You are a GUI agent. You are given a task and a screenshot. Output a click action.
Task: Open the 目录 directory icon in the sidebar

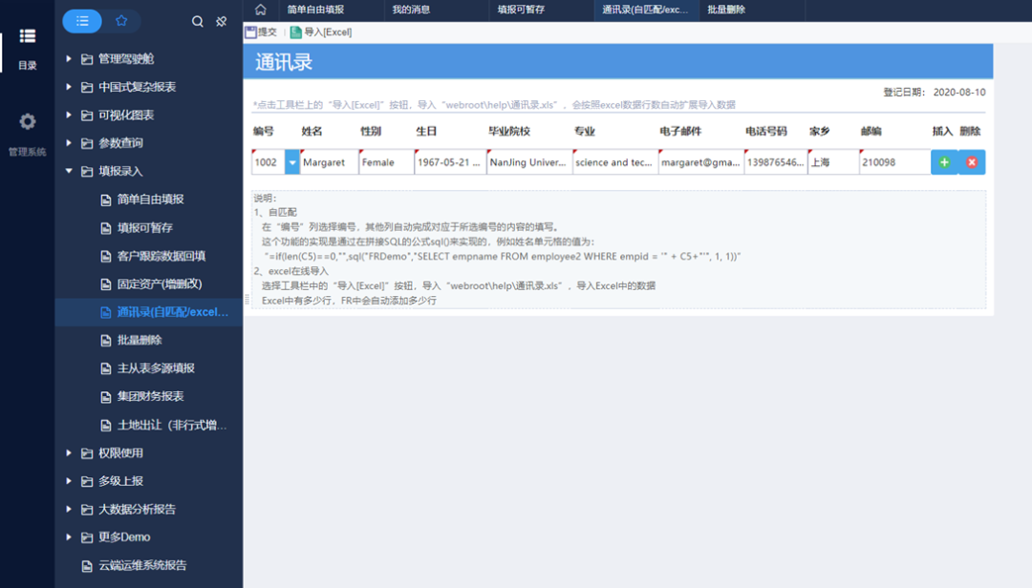point(27,36)
